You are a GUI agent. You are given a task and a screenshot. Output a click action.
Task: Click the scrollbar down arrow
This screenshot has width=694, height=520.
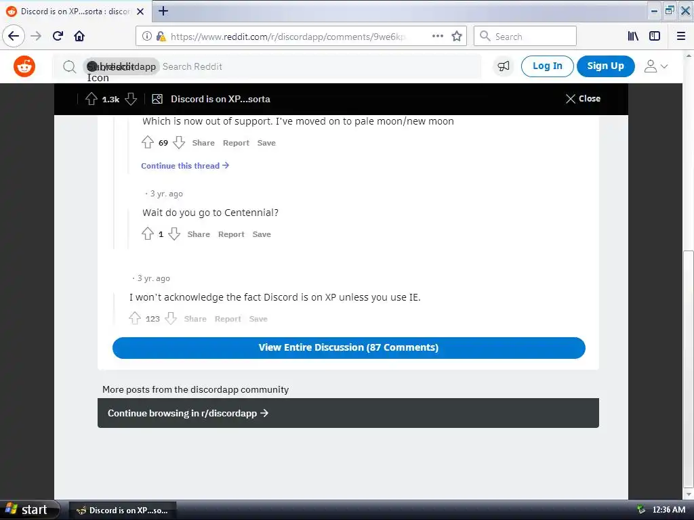(x=689, y=494)
